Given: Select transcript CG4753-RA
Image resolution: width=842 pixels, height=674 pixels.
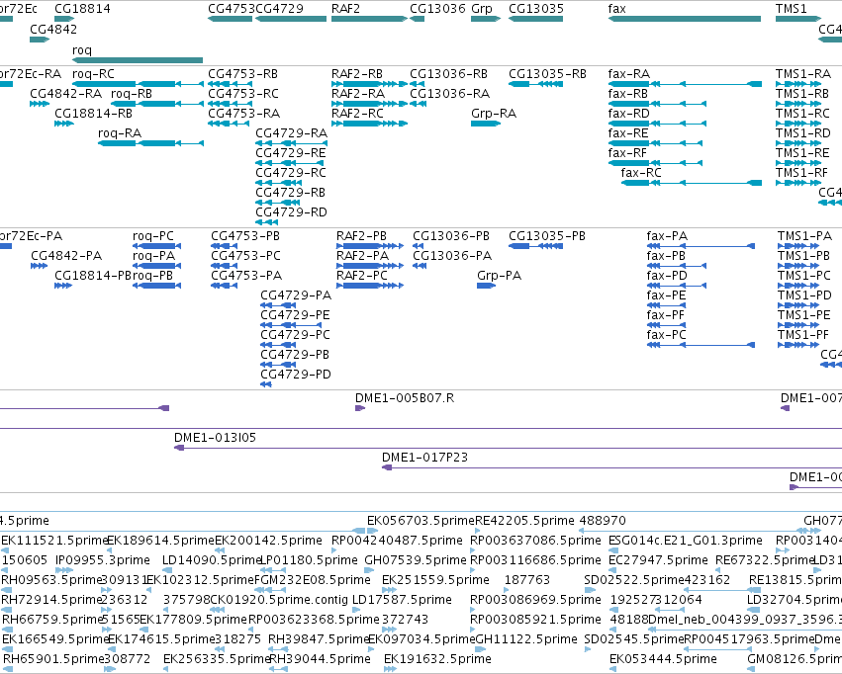Looking at the screenshot, I should coord(228,124).
